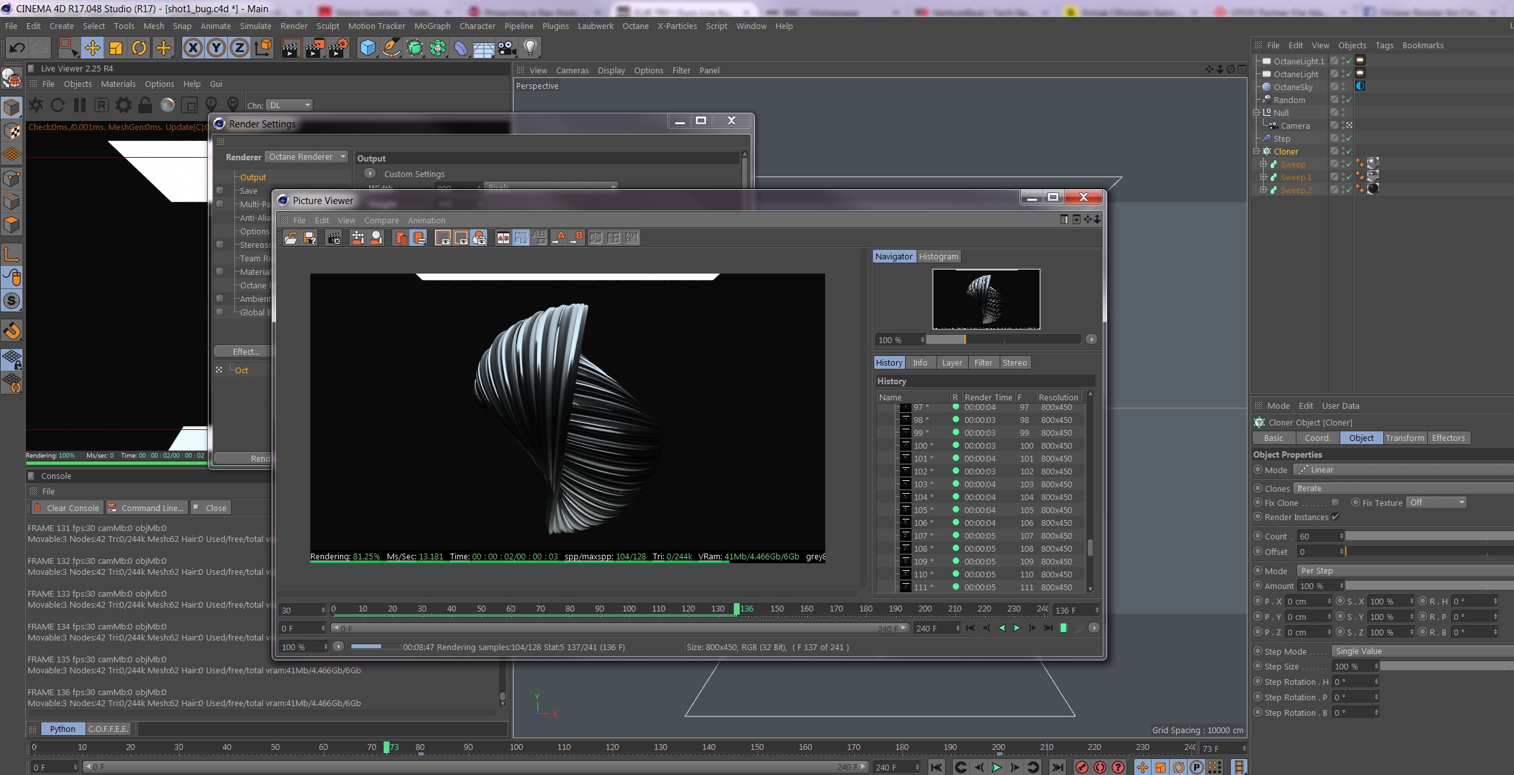This screenshot has width=1514, height=775.
Task: Click the Render to Picture Viewer icon
Action: click(x=314, y=48)
